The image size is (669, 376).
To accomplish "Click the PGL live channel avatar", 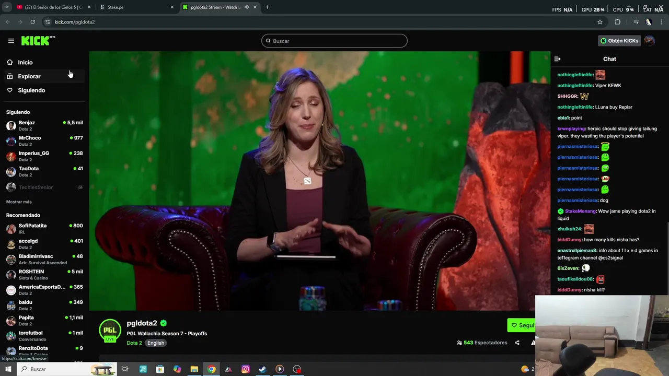I will [110, 330].
